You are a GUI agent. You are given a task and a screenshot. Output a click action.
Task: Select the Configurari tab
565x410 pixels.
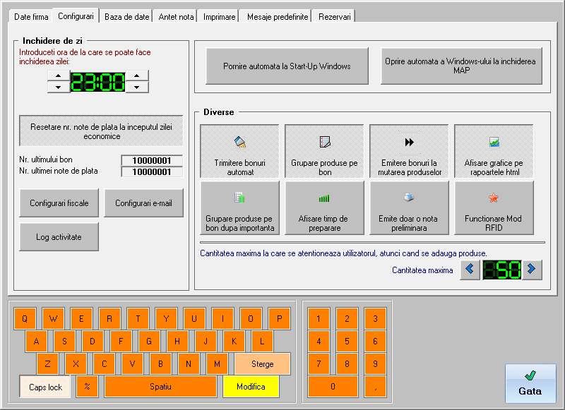point(76,16)
